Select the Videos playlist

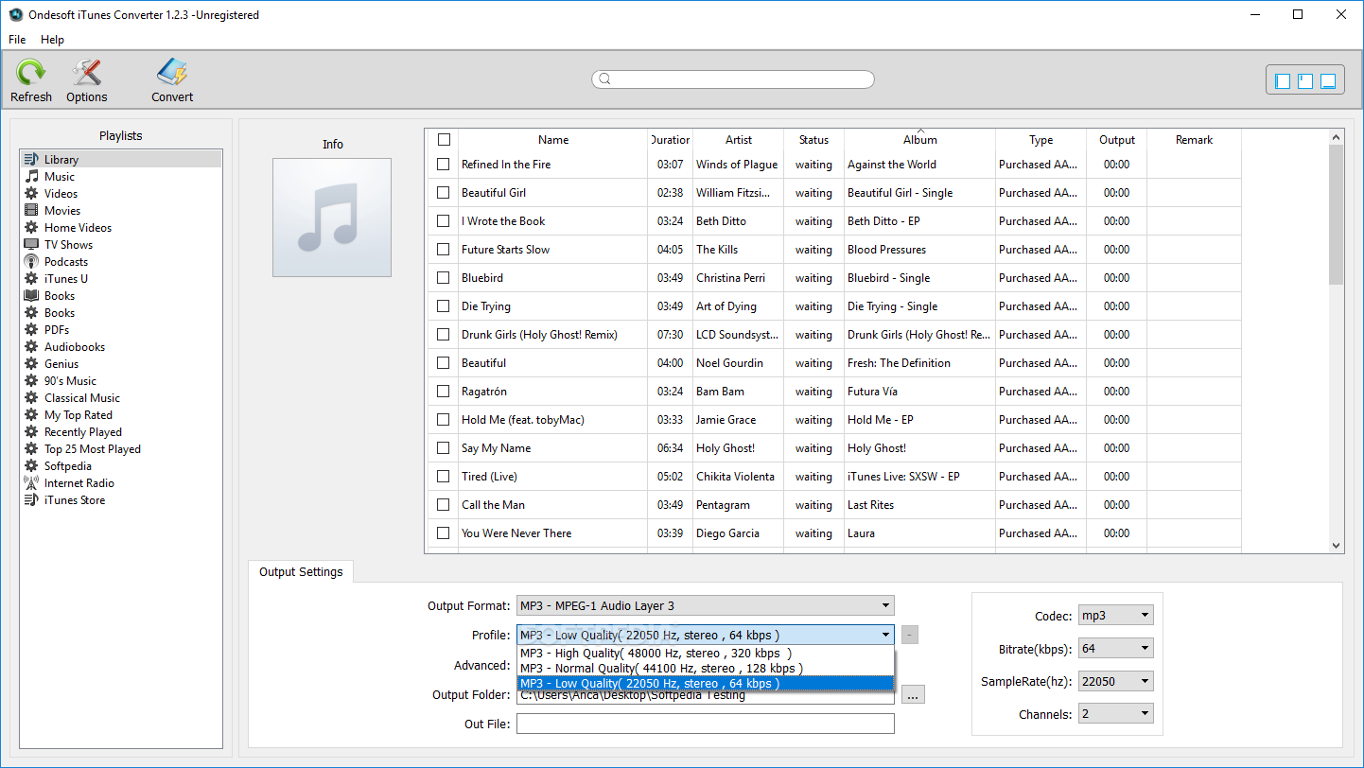(121, 194)
